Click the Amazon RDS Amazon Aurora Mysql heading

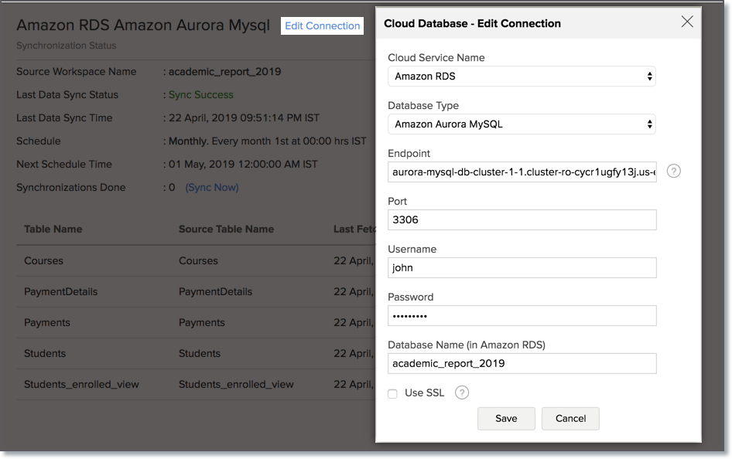click(143, 25)
